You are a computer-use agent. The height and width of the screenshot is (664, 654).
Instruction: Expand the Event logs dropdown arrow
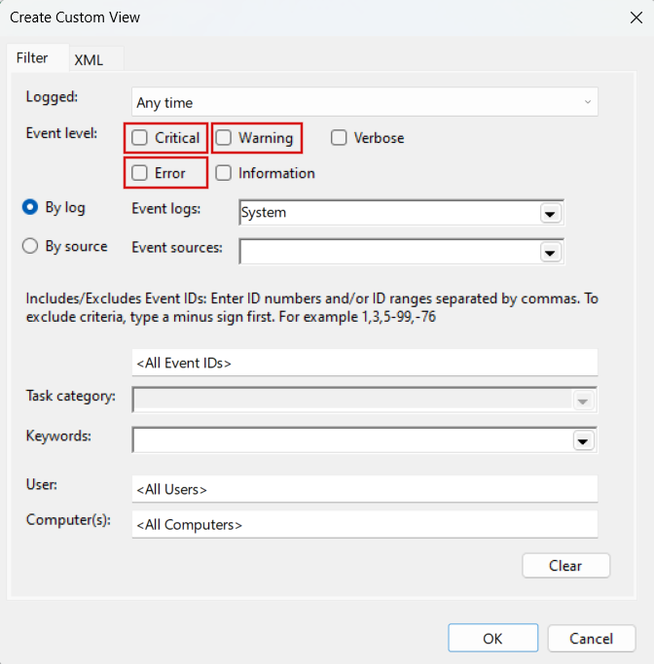[551, 213]
